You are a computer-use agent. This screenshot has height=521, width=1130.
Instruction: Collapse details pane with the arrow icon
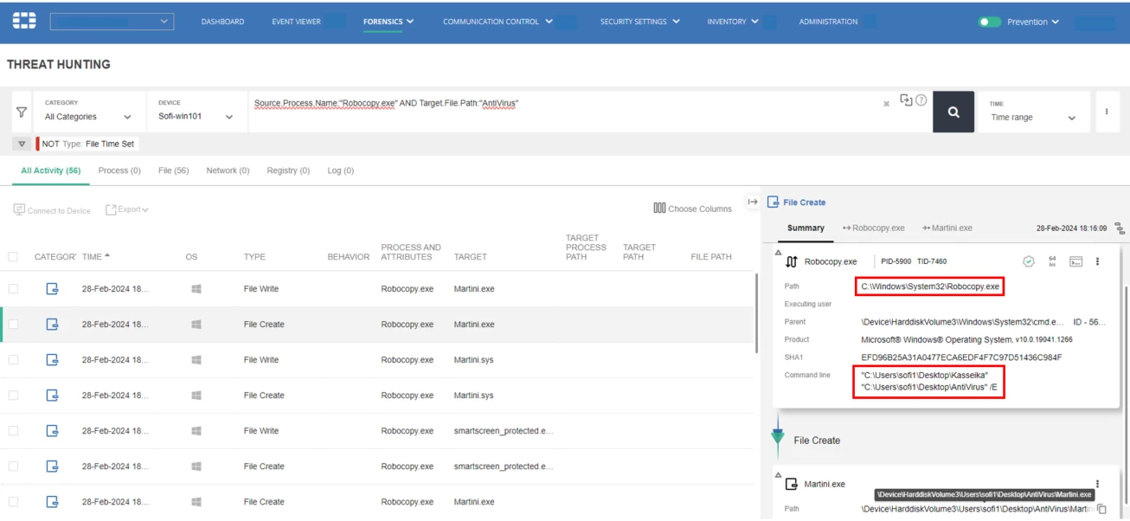tap(753, 202)
